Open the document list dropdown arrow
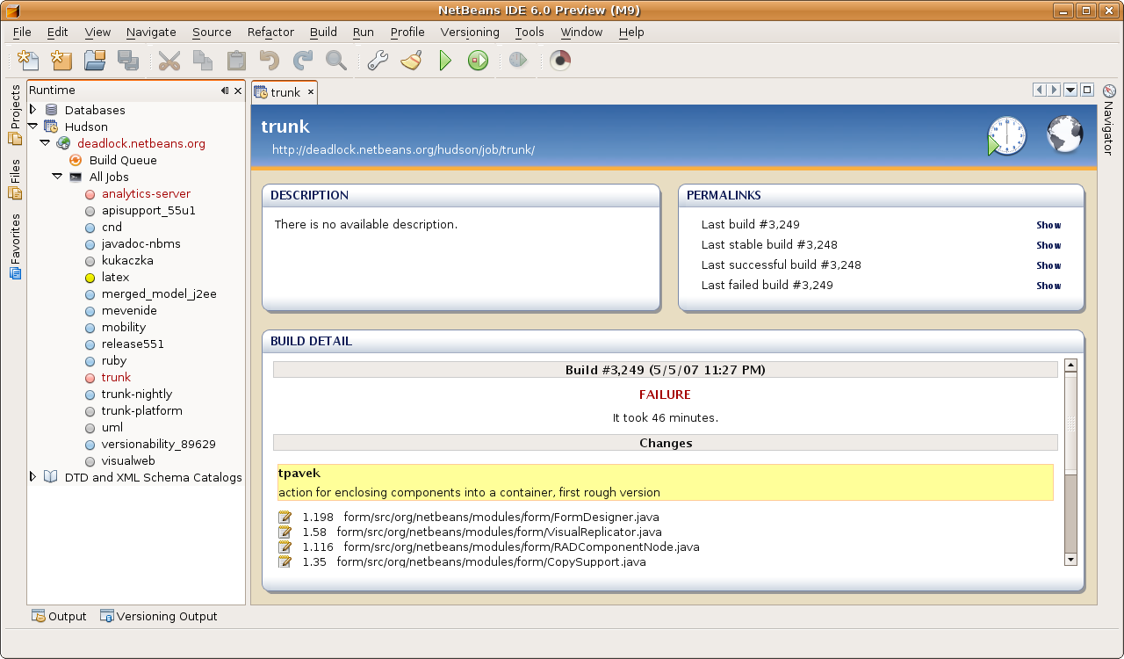Viewport: 1124px width, 659px height. click(1070, 90)
